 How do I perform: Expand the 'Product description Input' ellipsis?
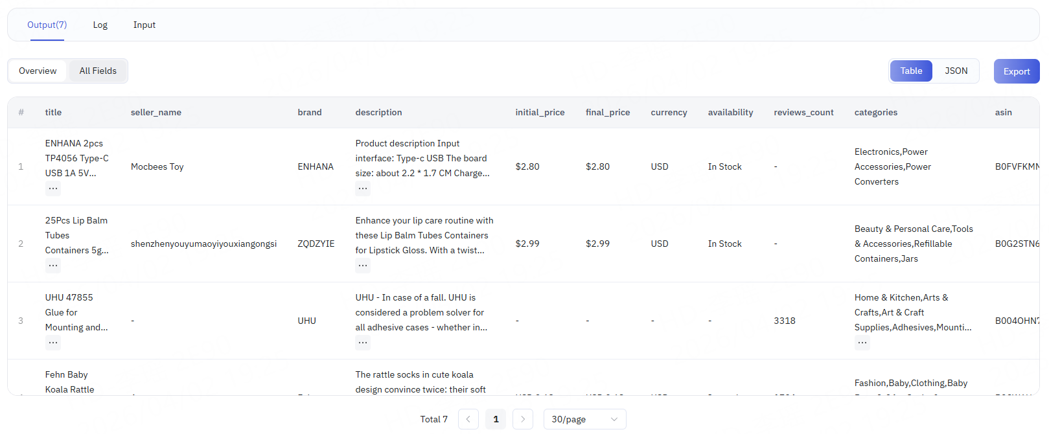363,188
